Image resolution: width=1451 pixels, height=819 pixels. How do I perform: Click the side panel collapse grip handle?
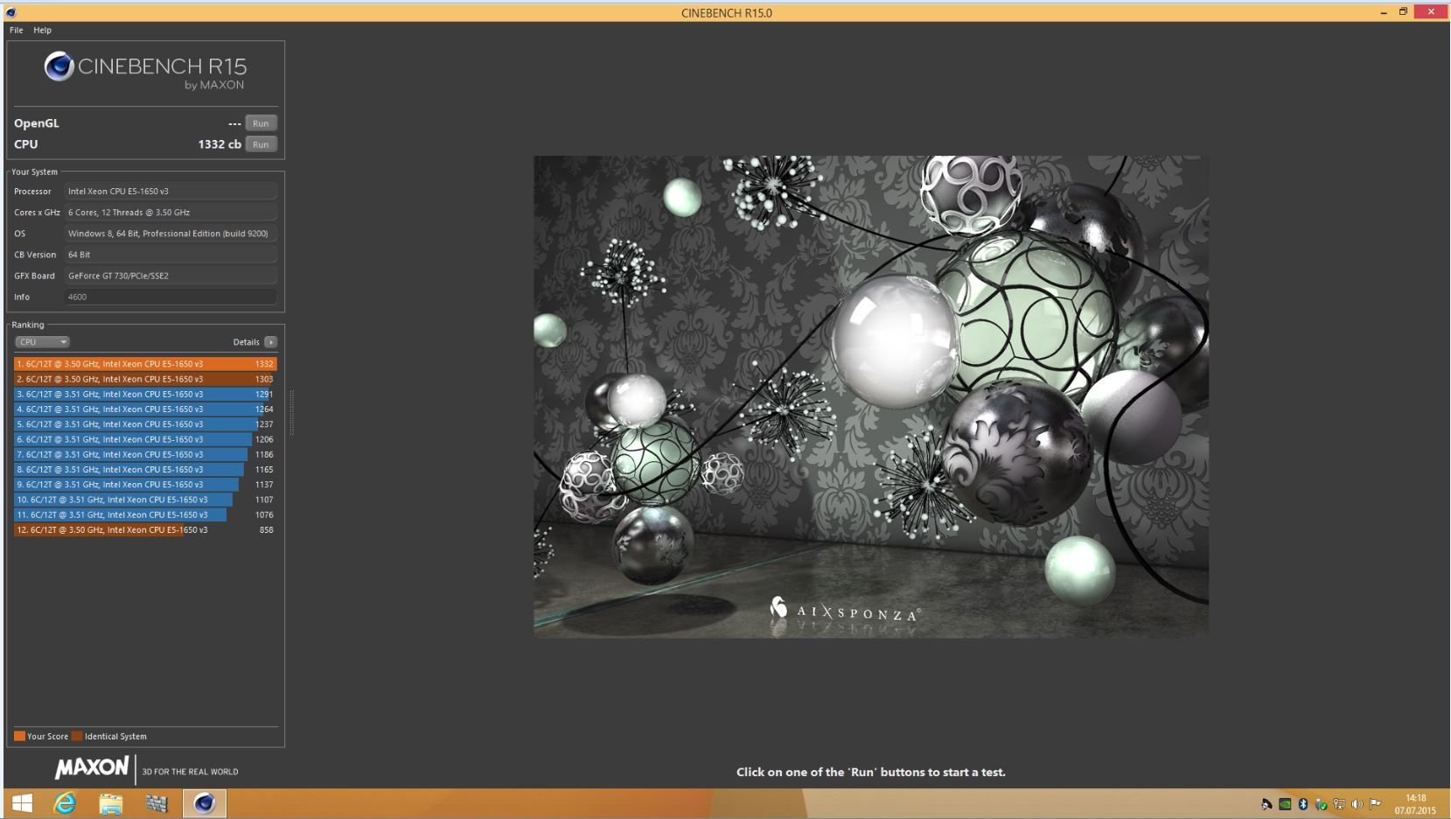click(x=291, y=413)
